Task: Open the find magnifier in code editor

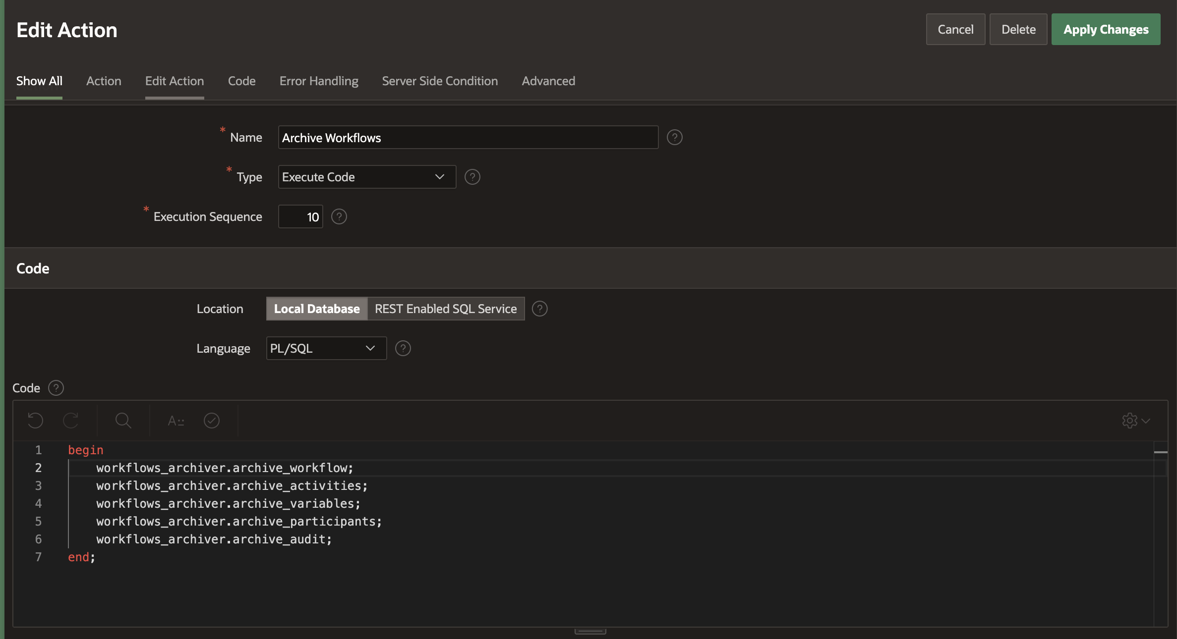Action: point(123,421)
